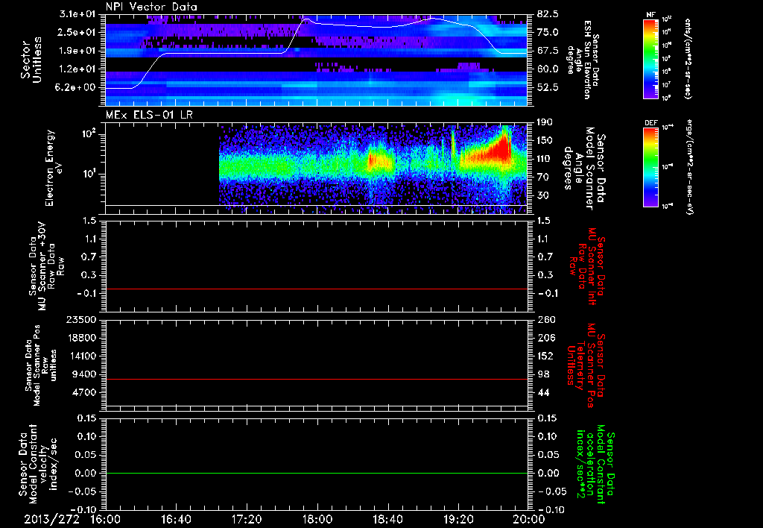
Task: Click the 1.2e+01 sector tick label
Action: [x=79, y=69]
